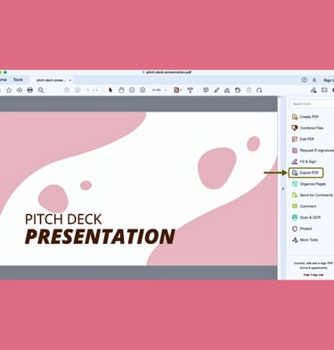The image size is (334, 350).
Task: Collapse the right tools pane arrow
Action: click(x=283, y=188)
